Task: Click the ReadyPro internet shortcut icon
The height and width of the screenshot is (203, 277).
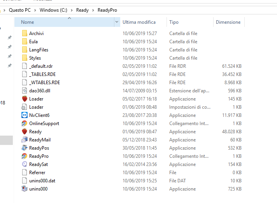Action: [25, 156]
